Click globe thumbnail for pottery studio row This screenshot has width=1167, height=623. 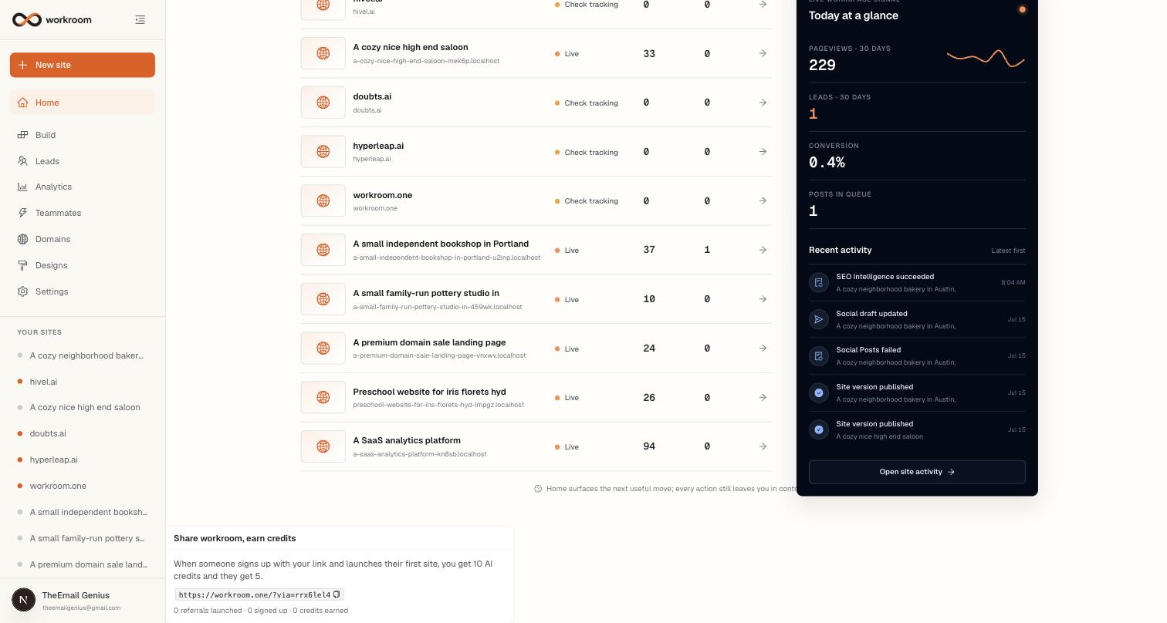323,299
